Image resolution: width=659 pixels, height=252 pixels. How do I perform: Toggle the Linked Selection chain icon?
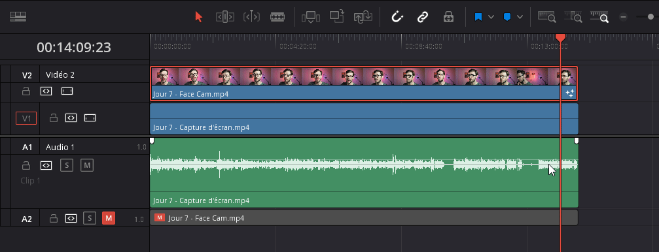[422, 17]
